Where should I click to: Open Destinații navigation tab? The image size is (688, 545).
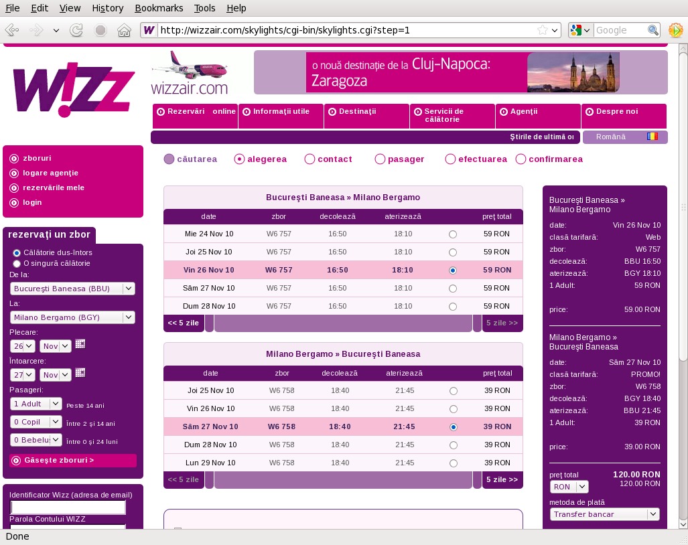[367, 116]
